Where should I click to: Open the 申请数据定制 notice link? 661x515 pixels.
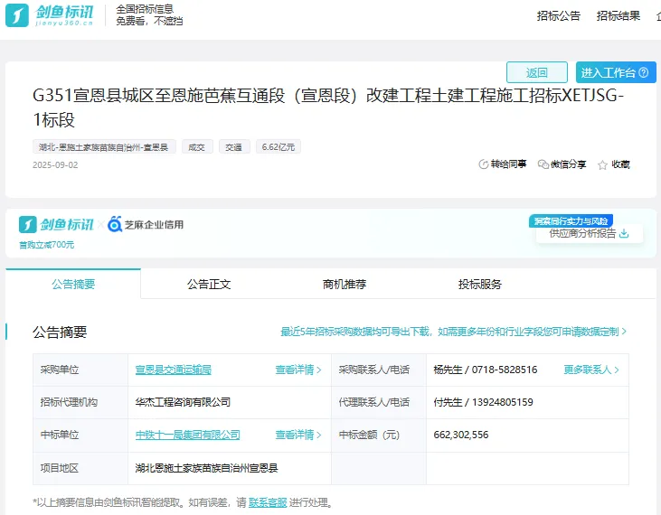pos(454,332)
